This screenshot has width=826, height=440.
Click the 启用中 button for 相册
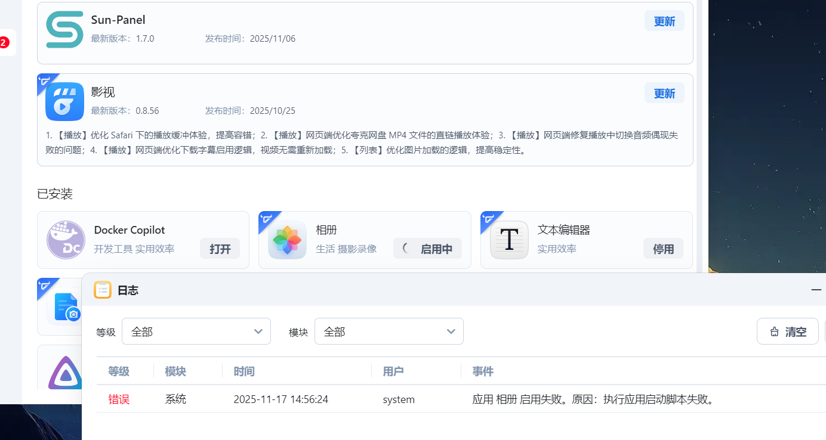click(427, 249)
